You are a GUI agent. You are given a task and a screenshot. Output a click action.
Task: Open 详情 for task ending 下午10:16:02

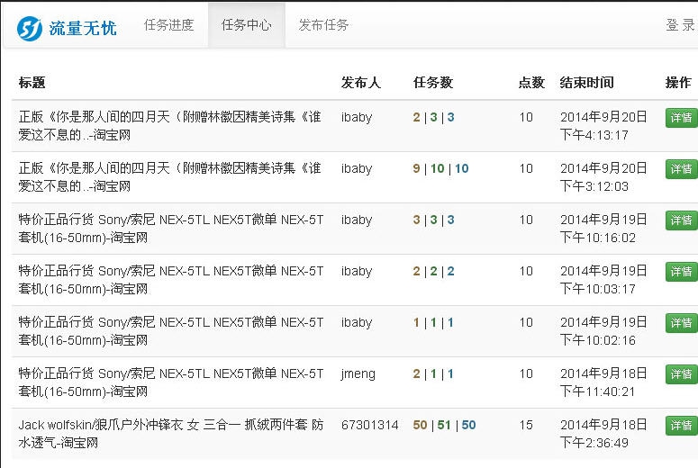tap(682, 220)
